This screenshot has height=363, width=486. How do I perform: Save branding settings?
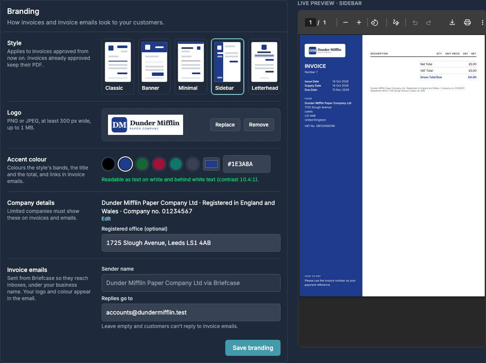[253, 348]
